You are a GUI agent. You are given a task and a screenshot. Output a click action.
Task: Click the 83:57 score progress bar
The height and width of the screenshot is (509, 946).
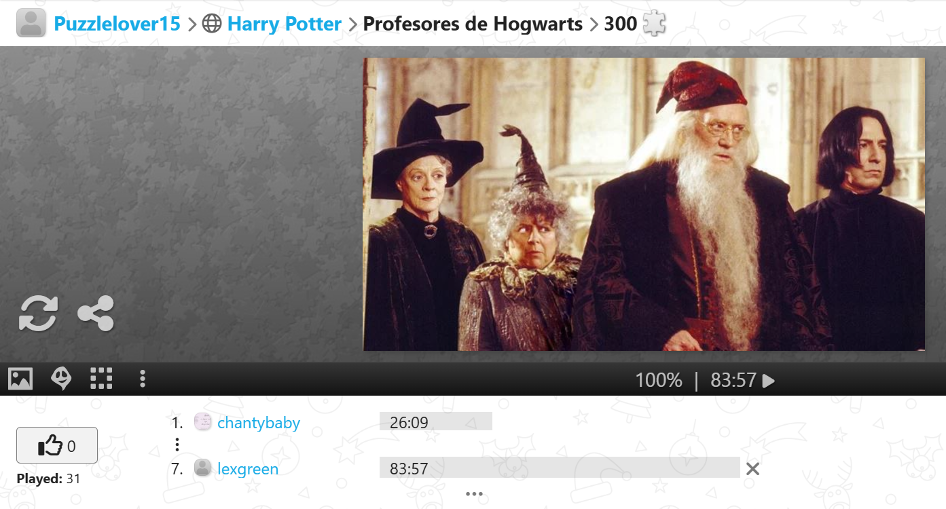560,468
